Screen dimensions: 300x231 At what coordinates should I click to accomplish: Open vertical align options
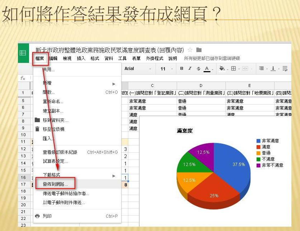[273, 68]
